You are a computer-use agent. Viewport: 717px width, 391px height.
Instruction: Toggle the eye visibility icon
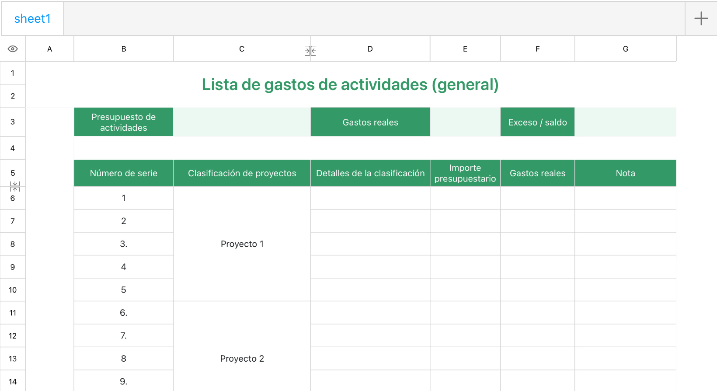click(x=13, y=49)
